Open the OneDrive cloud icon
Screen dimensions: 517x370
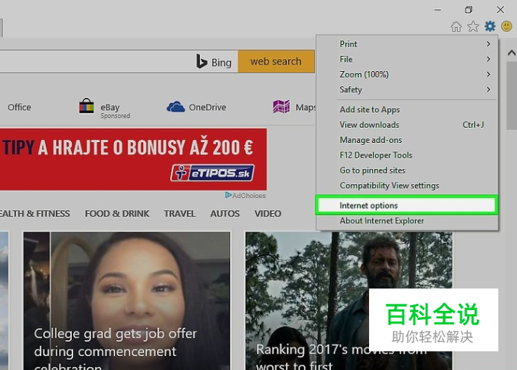176,107
